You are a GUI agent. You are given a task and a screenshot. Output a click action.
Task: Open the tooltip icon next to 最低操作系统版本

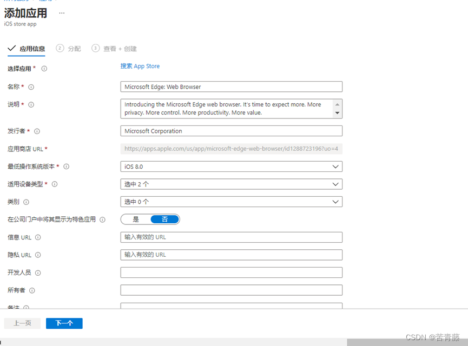click(x=65, y=167)
